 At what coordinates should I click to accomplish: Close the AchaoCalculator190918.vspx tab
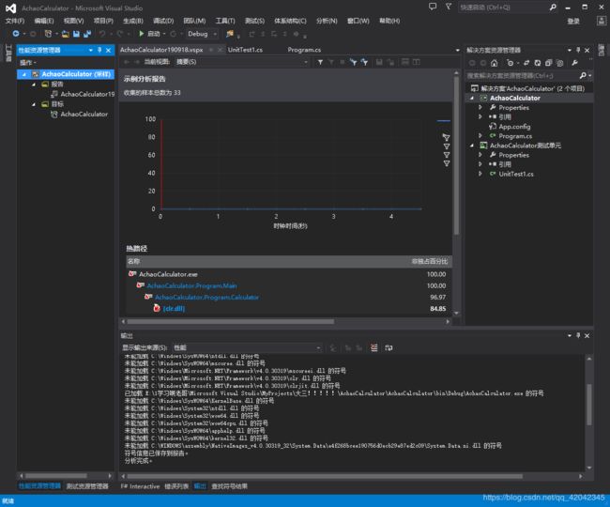[x=221, y=50]
